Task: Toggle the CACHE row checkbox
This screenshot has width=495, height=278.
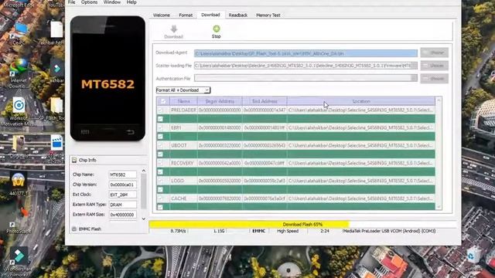Action: [x=160, y=198]
